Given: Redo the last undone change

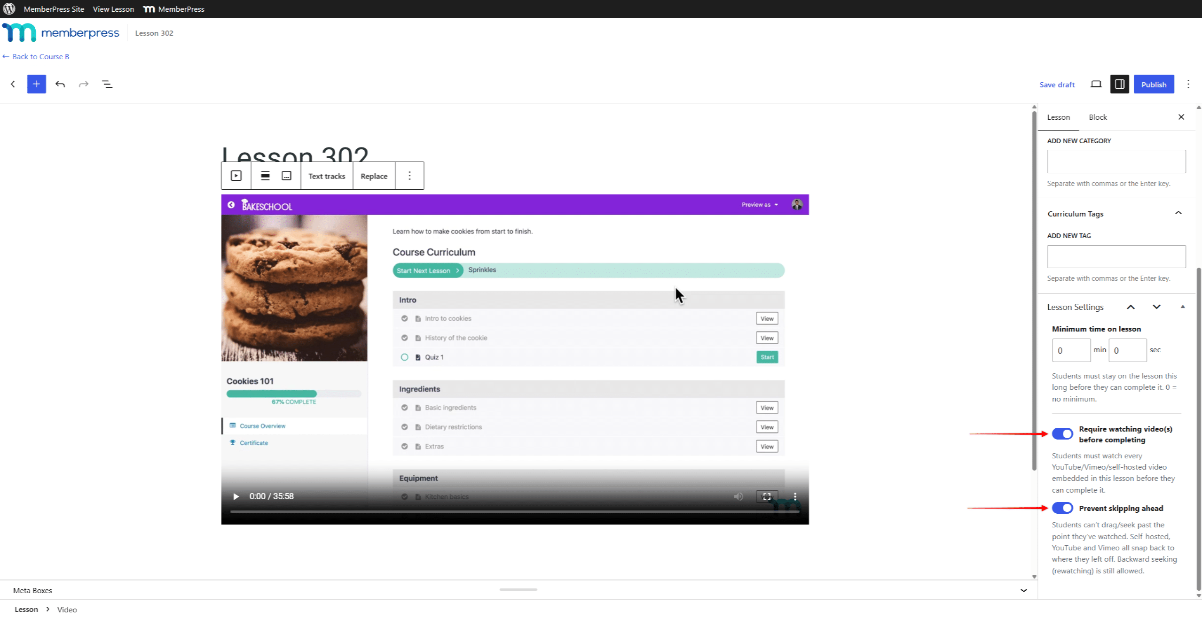Looking at the screenshot, I should coord(84,84).
